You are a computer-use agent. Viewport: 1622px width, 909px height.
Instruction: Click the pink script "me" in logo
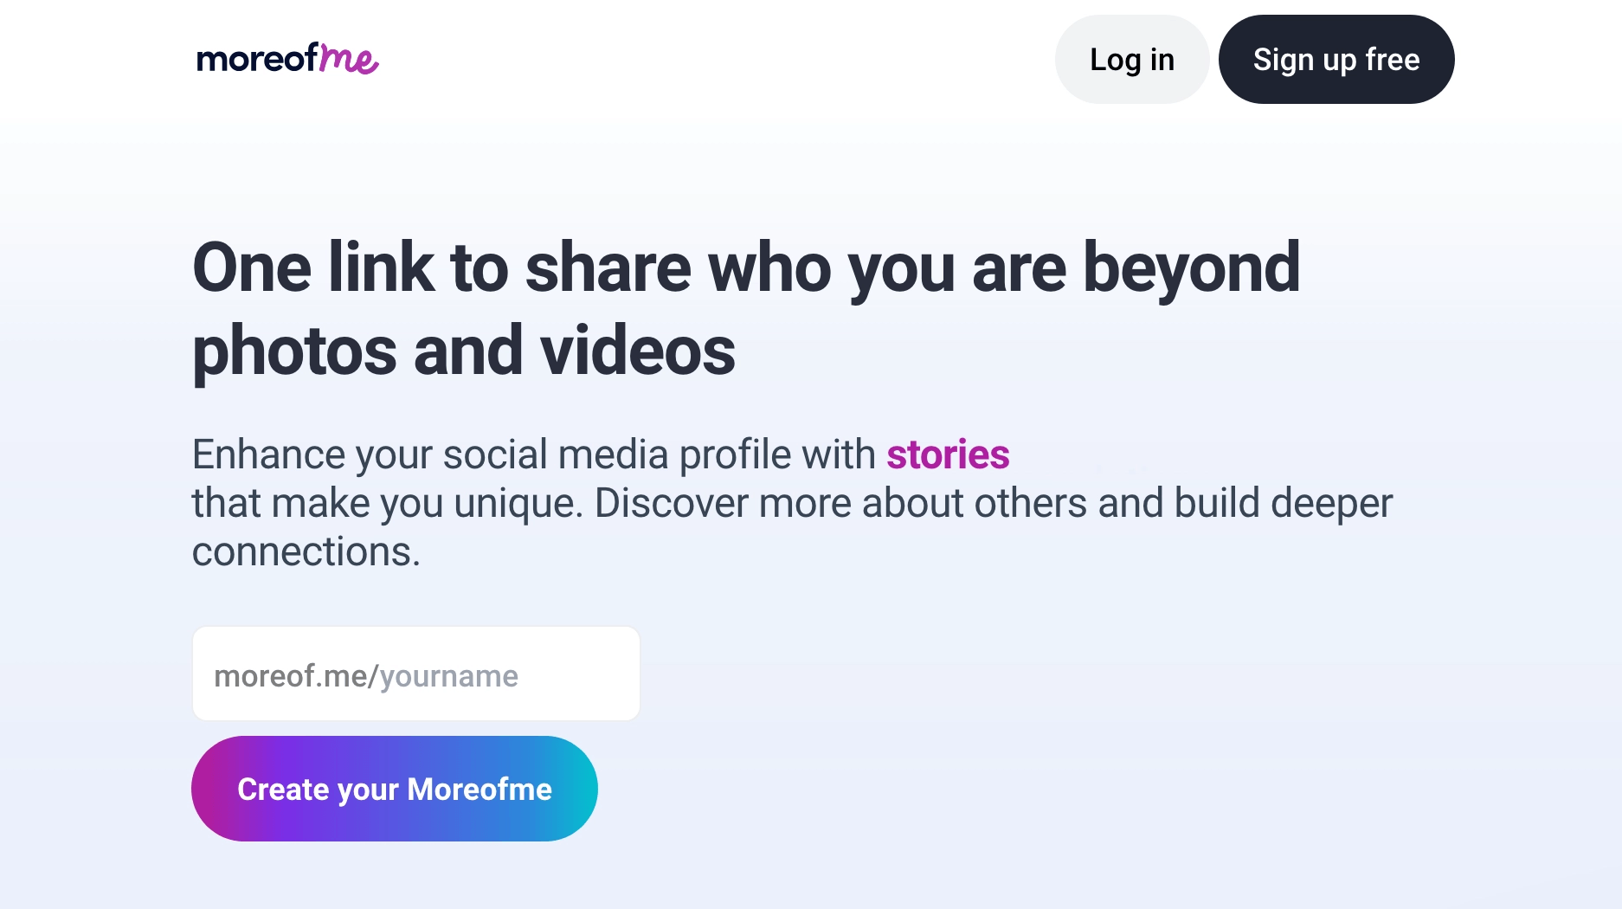click(349, 59)
